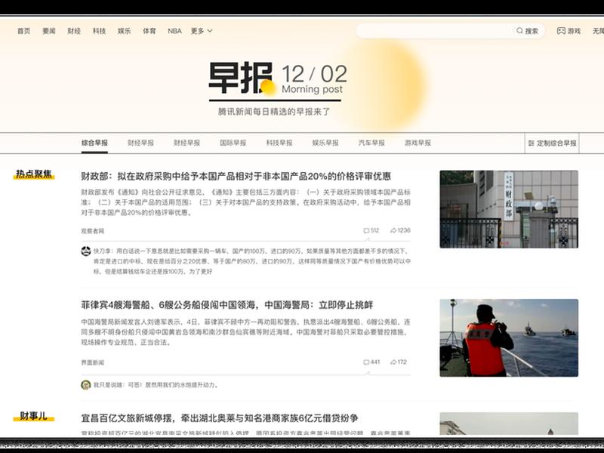Expand the 更多 navigation dropdown
This screenshot has height=453, width=604.
(x=202, y=31)
